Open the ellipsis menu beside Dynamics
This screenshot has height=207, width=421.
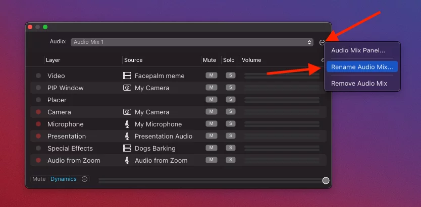point(85,179)
